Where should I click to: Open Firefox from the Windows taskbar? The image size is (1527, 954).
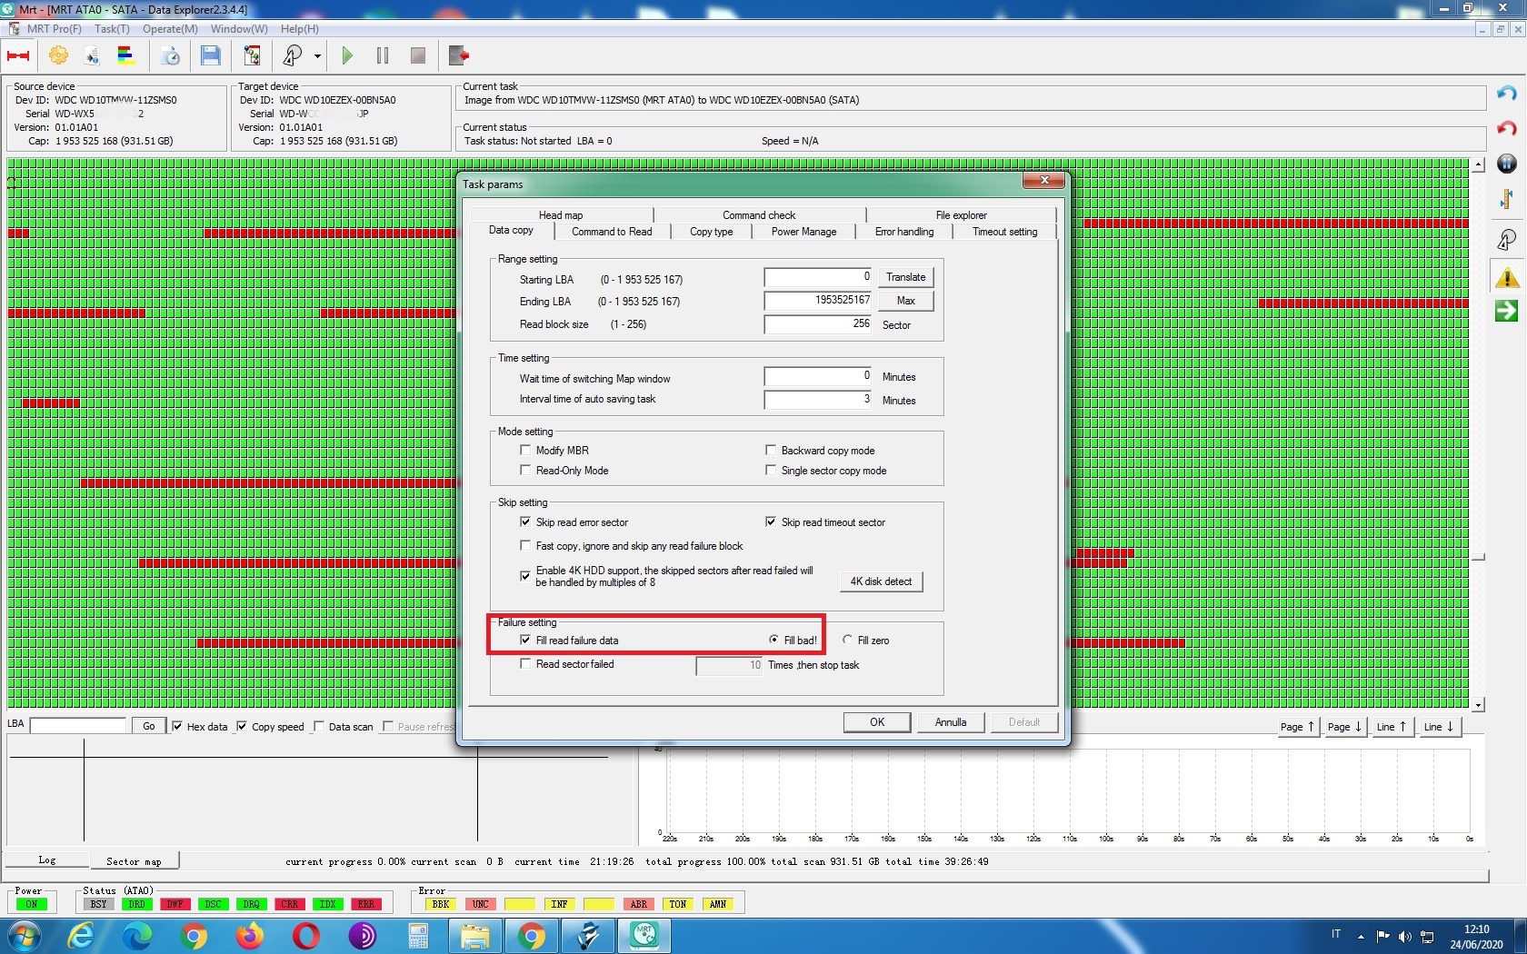pos(250,936)
